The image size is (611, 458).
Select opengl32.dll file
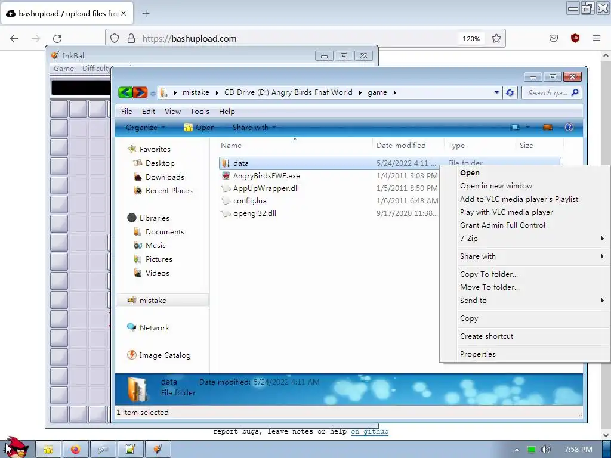254,213
